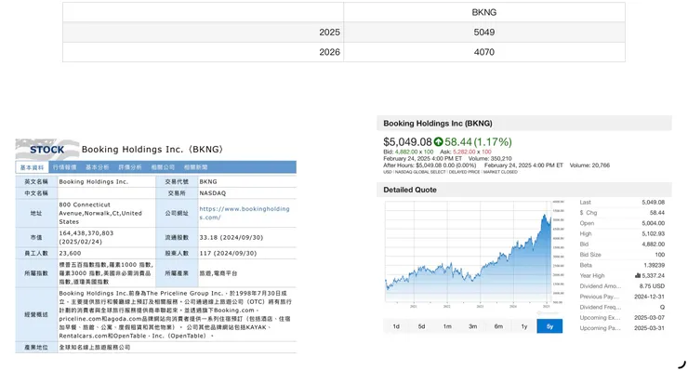Select the 1m chart range button

pos(447,326)
